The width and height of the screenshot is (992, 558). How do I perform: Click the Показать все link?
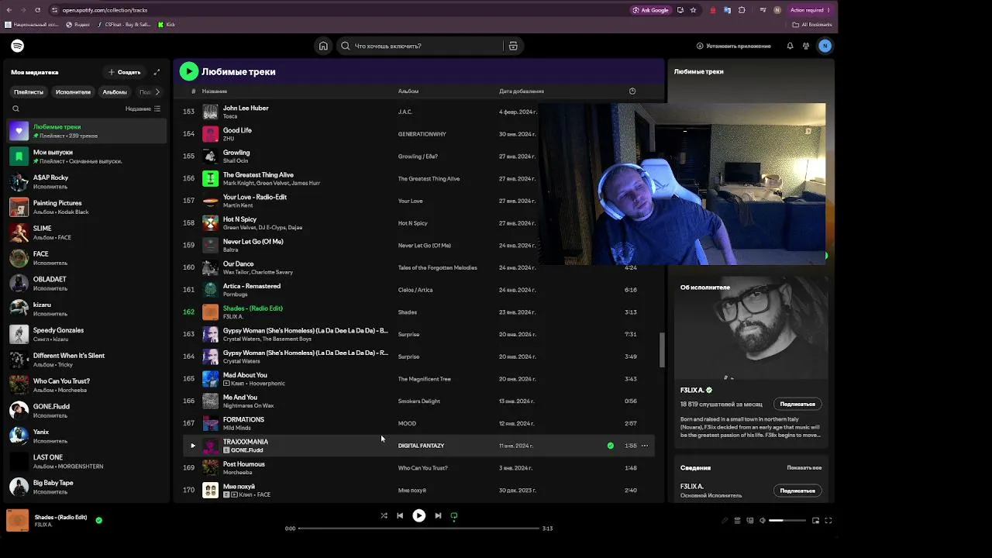[804, 468]
